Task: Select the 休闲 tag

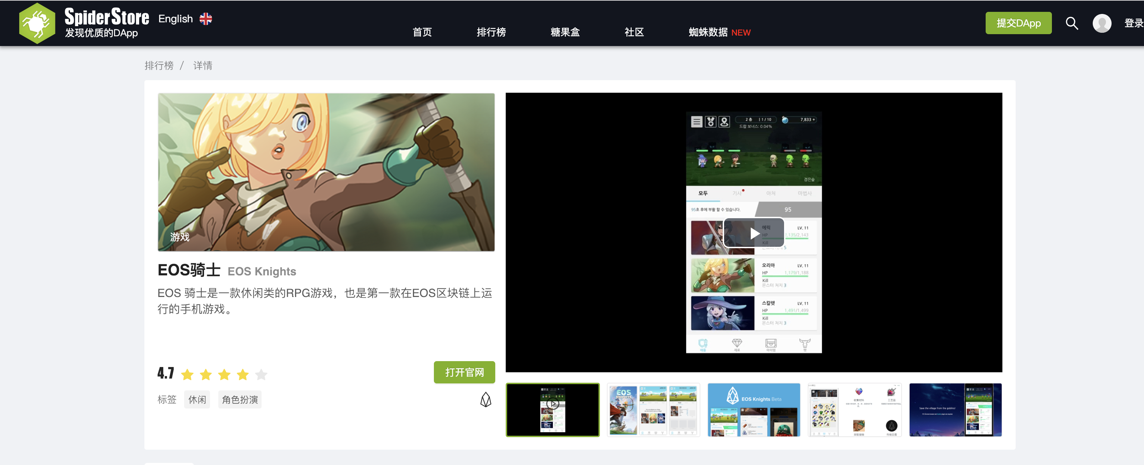Action: [x=197, y=400]
